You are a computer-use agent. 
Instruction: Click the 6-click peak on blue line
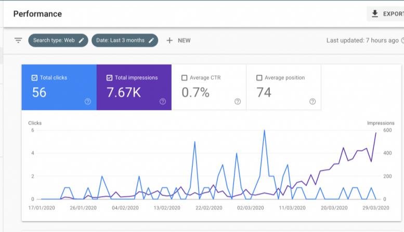tap(264, 130)
